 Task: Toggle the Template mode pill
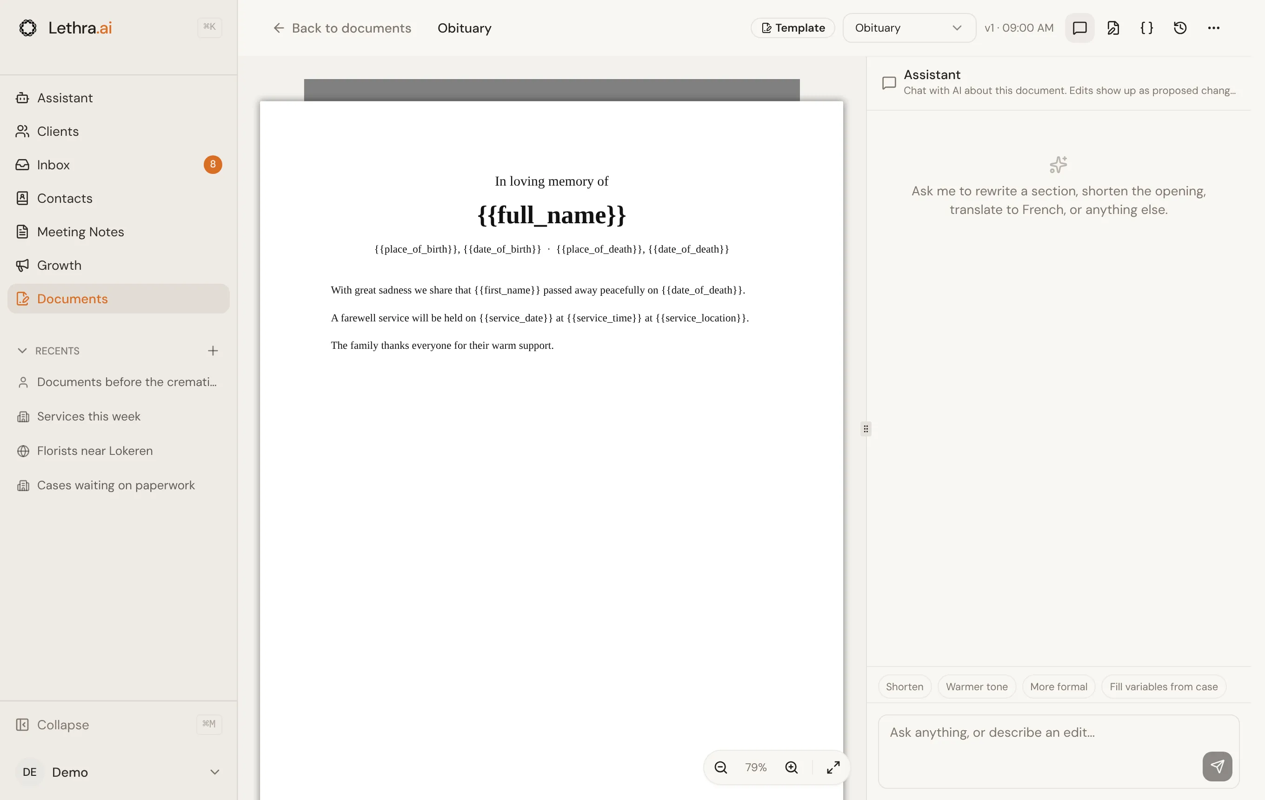tap(793, 28)
